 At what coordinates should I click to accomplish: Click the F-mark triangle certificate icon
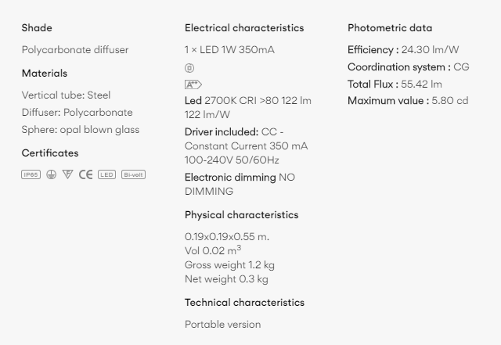point(67,174)
